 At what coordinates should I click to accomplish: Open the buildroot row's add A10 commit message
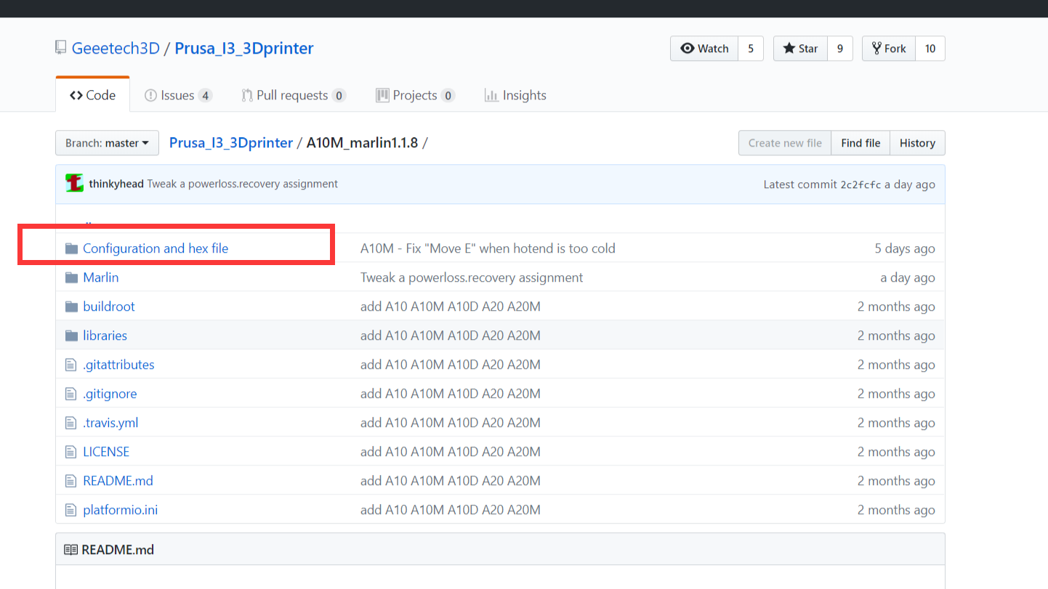451,306
